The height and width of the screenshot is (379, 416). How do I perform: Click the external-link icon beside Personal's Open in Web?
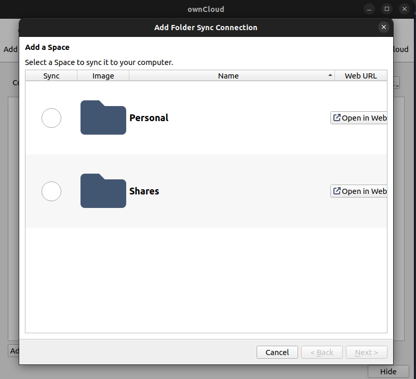click(336, 117)
